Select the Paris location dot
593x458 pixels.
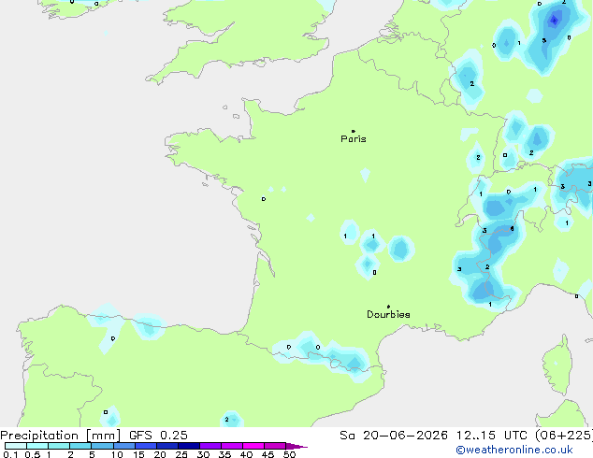[354, 131]
